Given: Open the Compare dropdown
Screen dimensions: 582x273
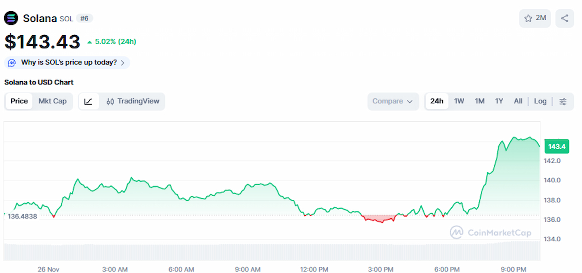Looking at the screenshot, I should (393, 101).
